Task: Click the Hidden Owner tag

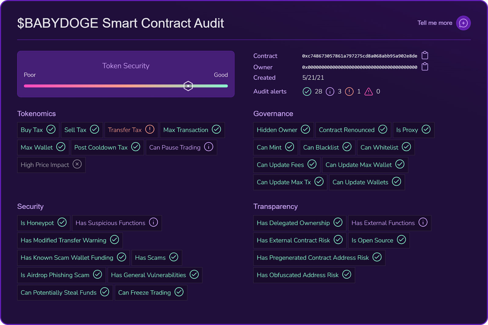Action: [283, 130]
